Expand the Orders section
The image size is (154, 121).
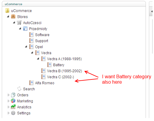(x=8, y=95)
